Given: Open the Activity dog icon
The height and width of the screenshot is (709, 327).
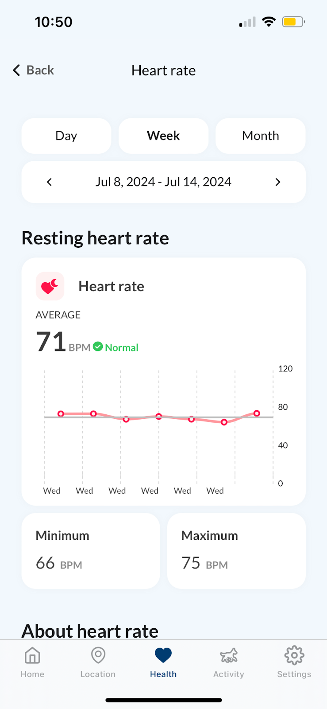Looking at the screenshot, I should tap(229, 655).
